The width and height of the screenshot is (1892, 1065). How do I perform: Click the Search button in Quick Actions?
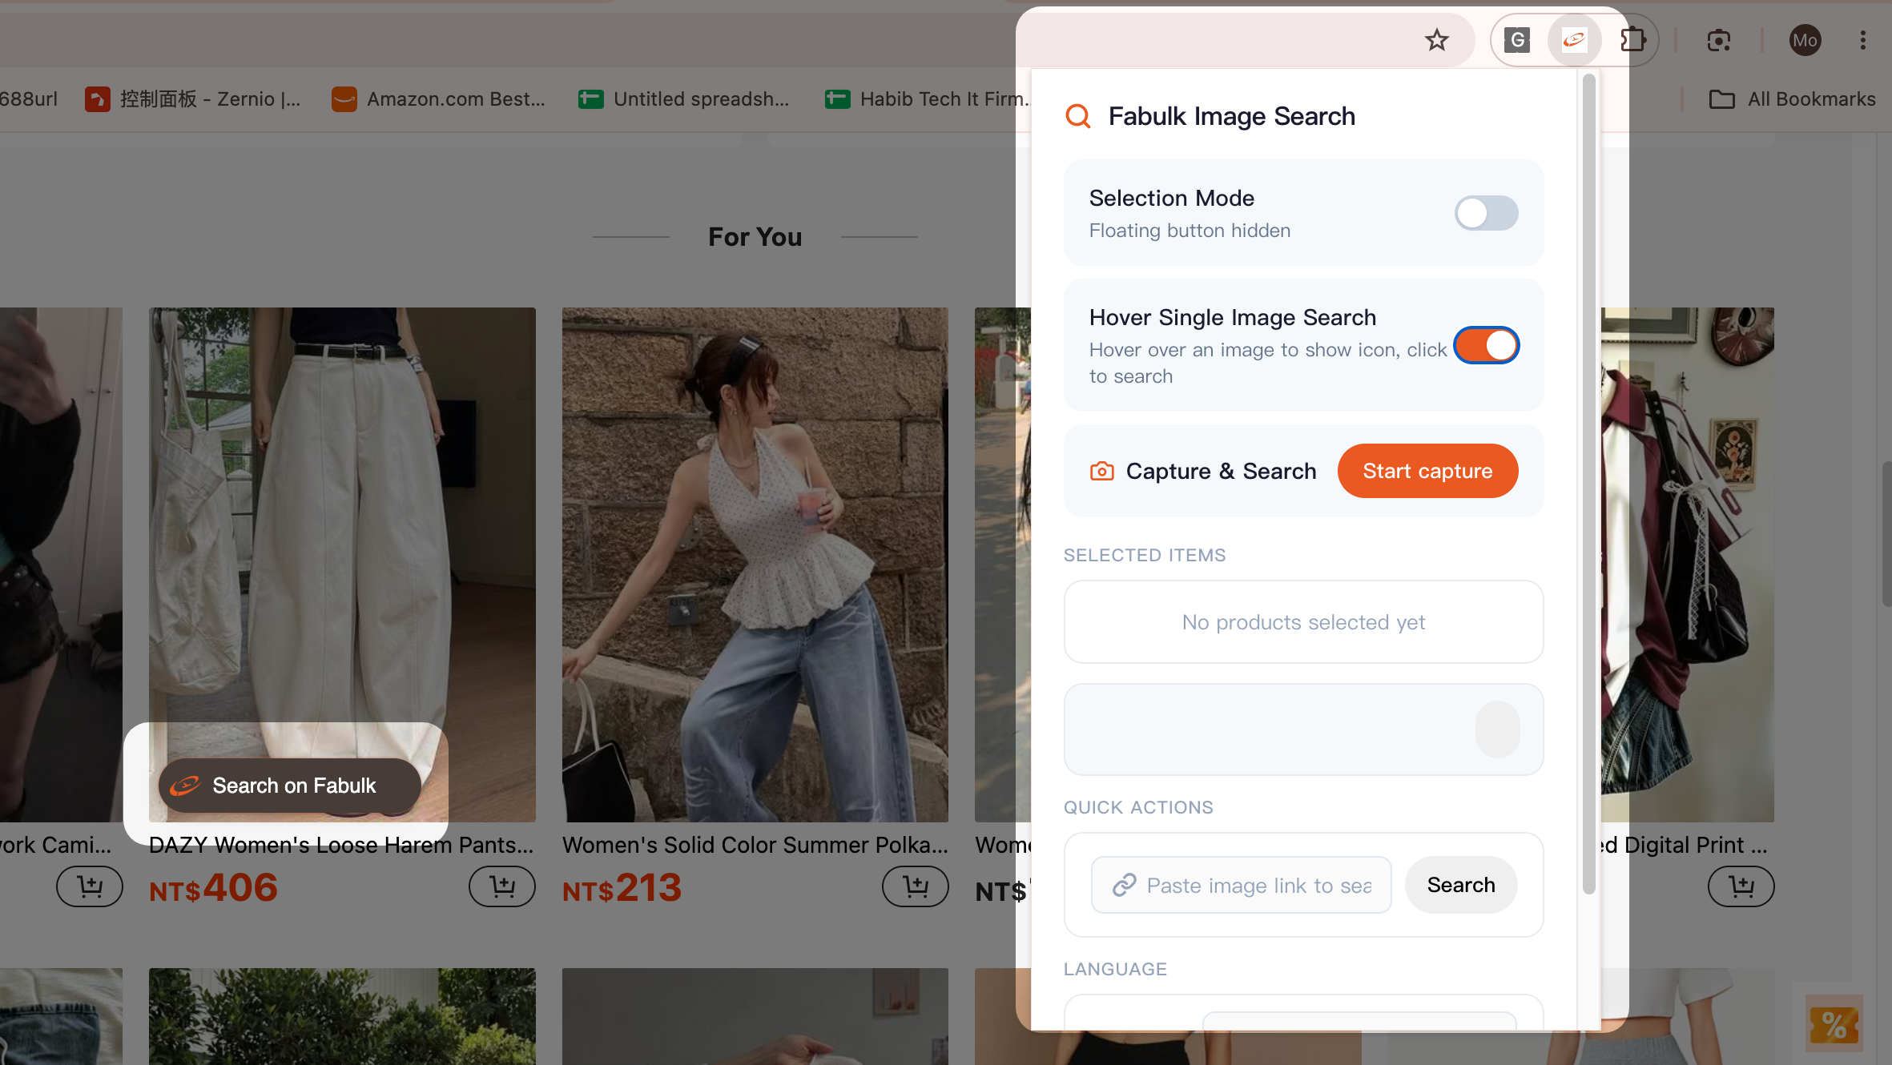click(1461, 885)
